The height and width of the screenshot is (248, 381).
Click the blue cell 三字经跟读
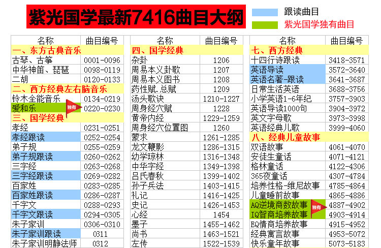click(x=46, y=176)
